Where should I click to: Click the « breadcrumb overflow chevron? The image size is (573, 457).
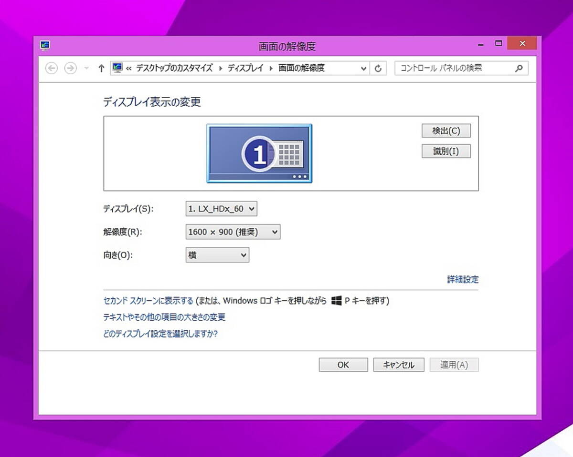click(x=129, y=68)
